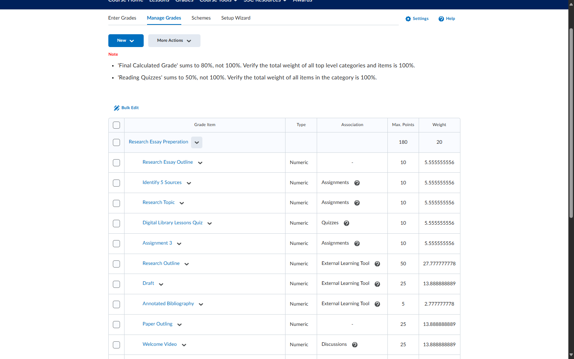Open Research Outline actions chevron
This screenshot has height=359, width=574.
point(187,264)
